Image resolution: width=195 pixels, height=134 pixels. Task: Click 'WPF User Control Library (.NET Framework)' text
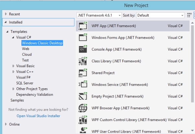click(x=126, y=131)
